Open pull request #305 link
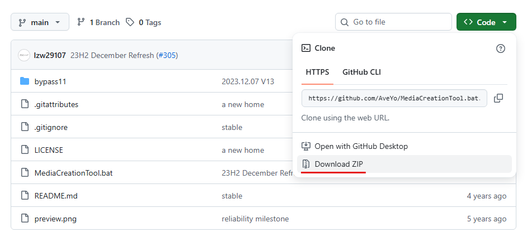 click(x=167, y=55)
